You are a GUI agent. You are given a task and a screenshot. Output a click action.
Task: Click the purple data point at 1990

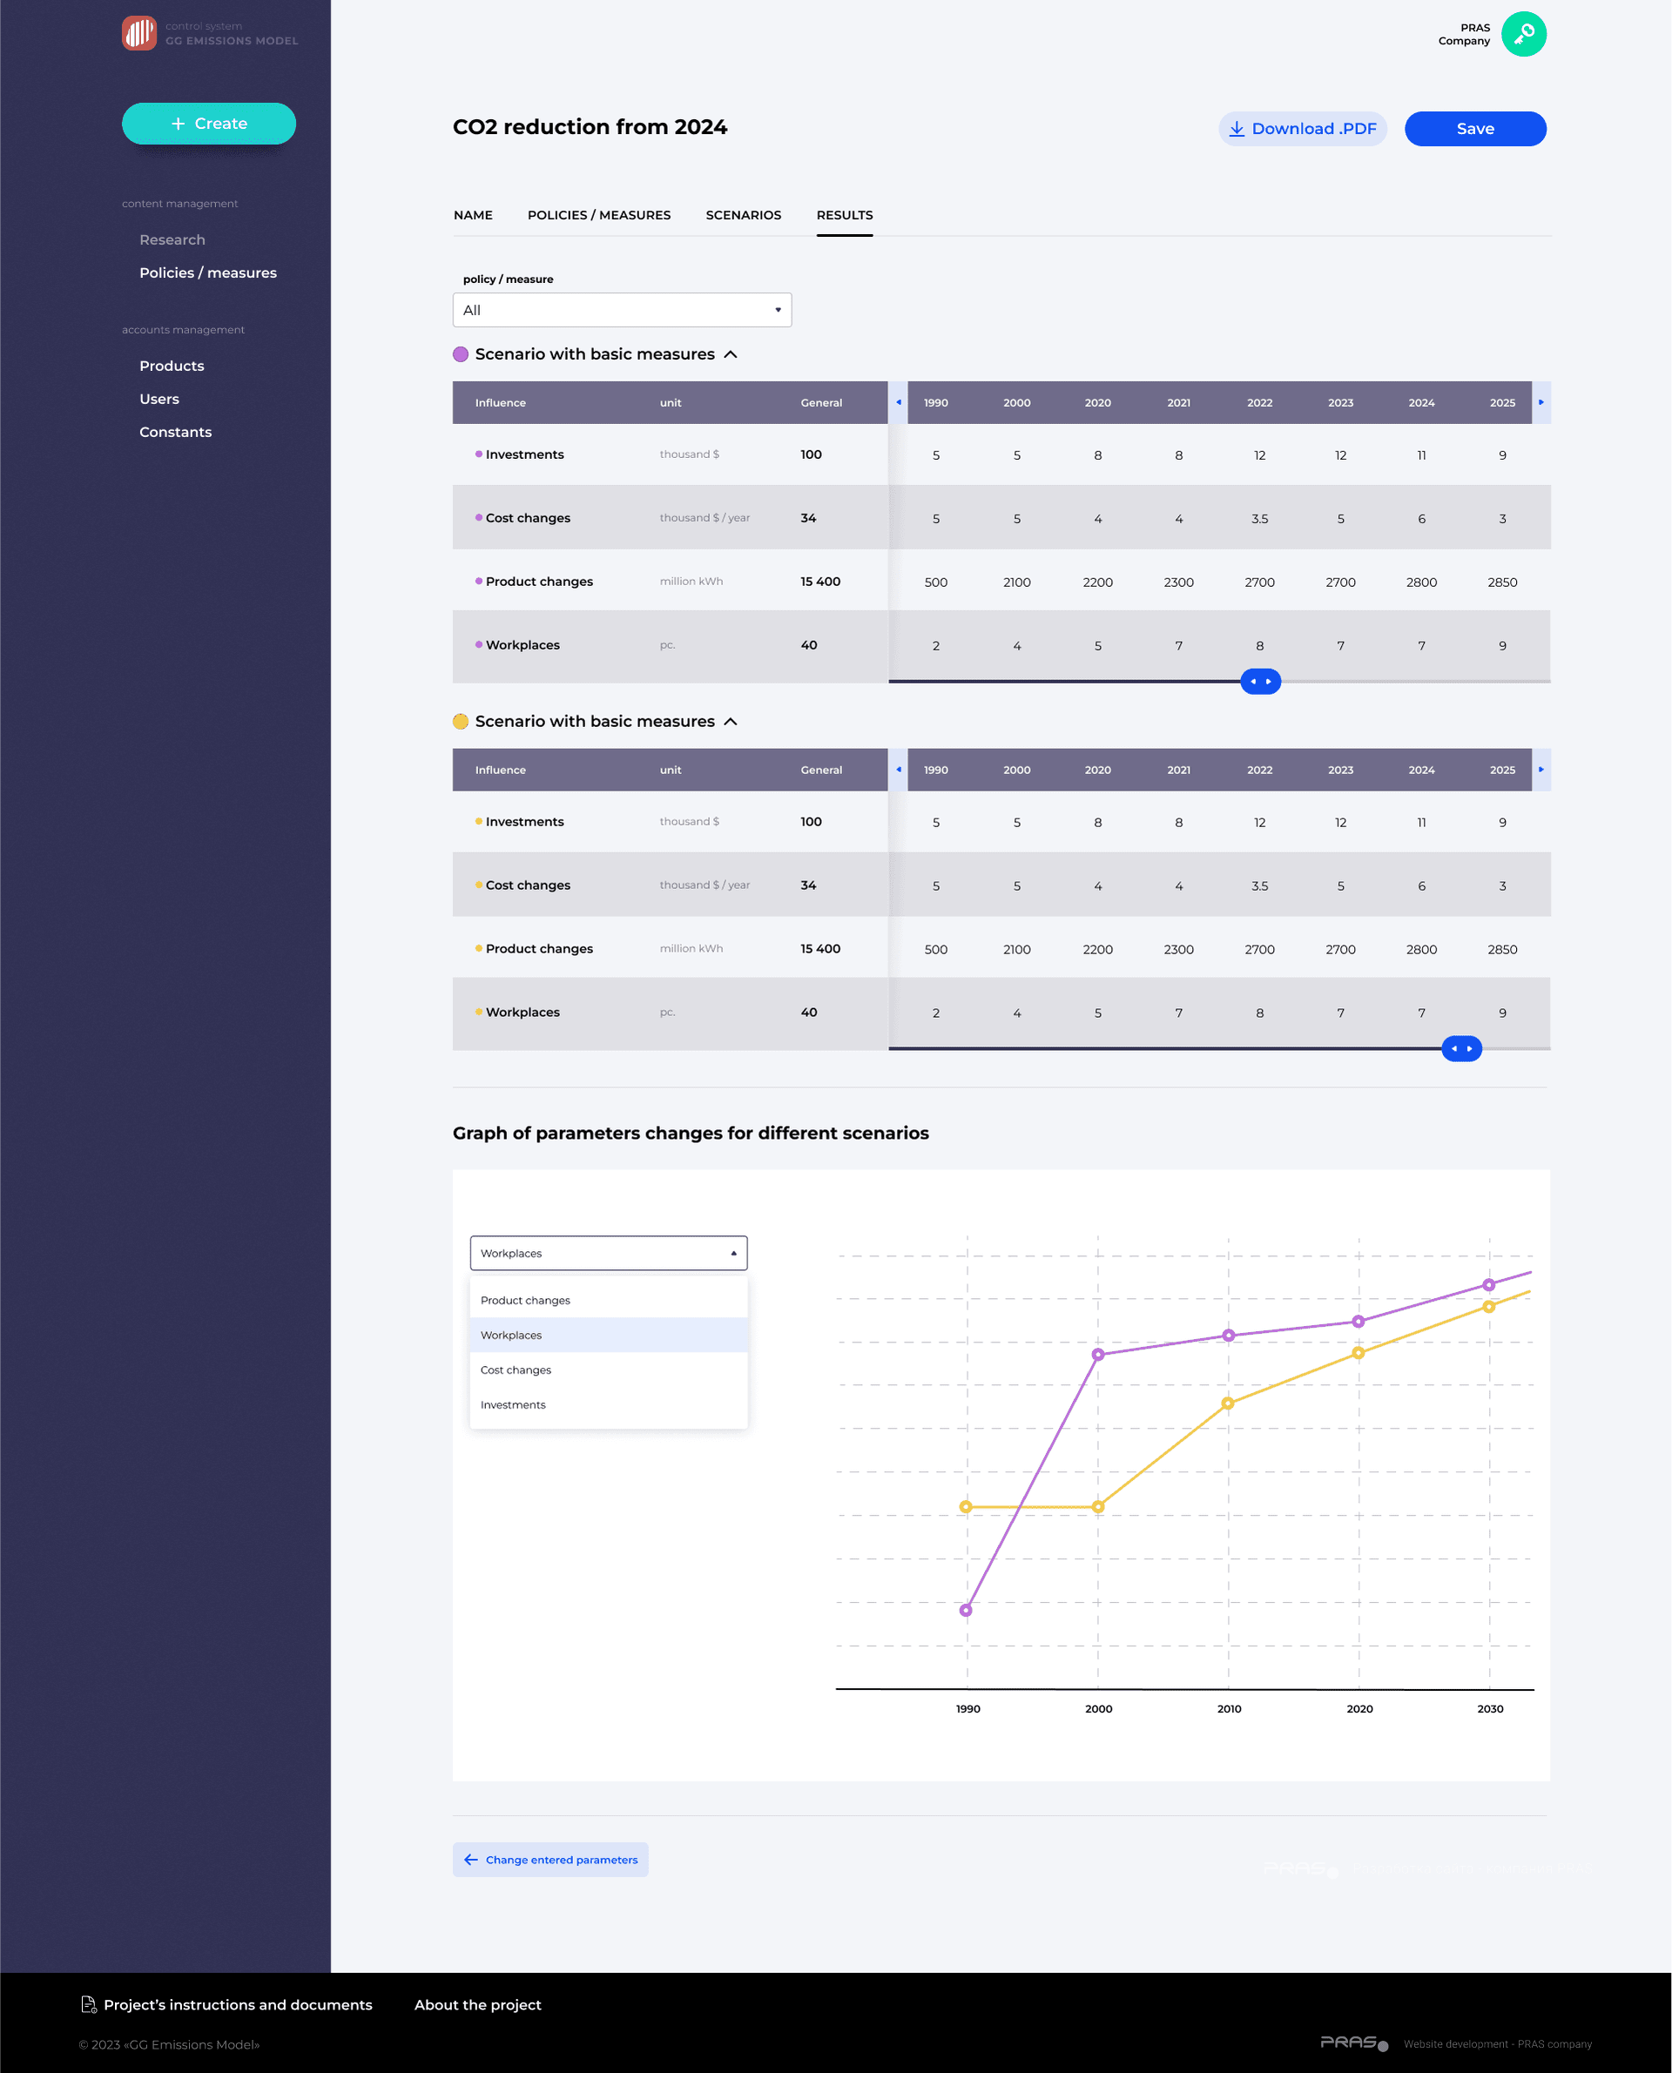point(966,1610)
